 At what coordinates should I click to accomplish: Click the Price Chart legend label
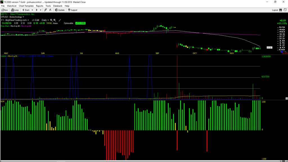(5, 26)
